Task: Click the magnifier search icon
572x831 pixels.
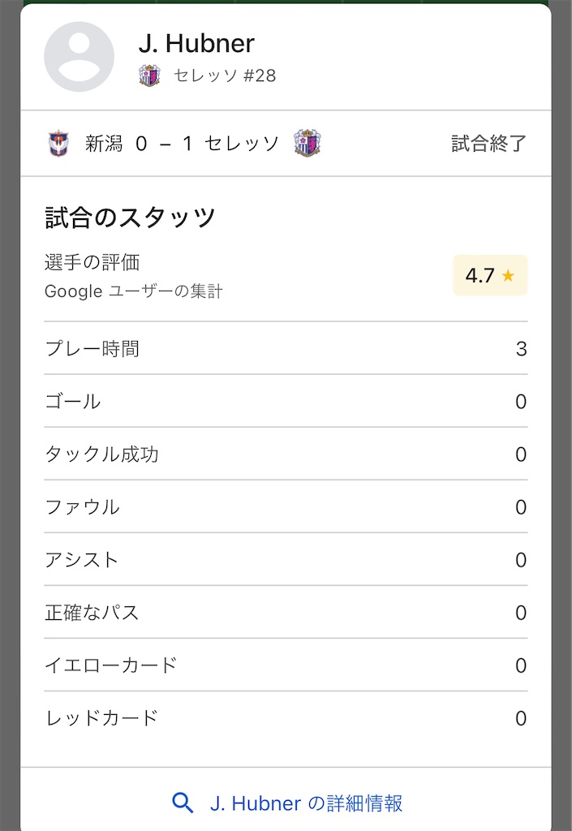Action: click(183, 803)
